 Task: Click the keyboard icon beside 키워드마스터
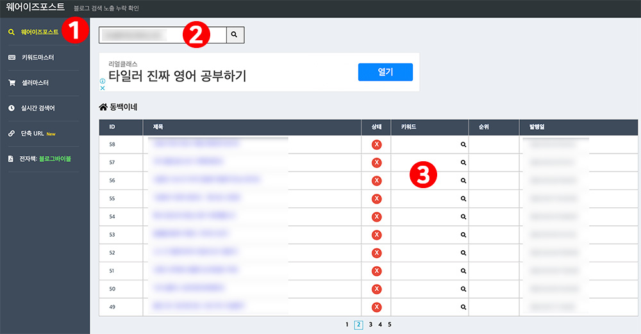click(x=12, y=58)
